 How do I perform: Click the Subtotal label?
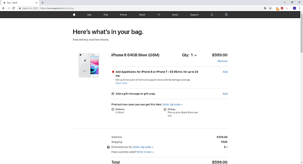point(117,137)
